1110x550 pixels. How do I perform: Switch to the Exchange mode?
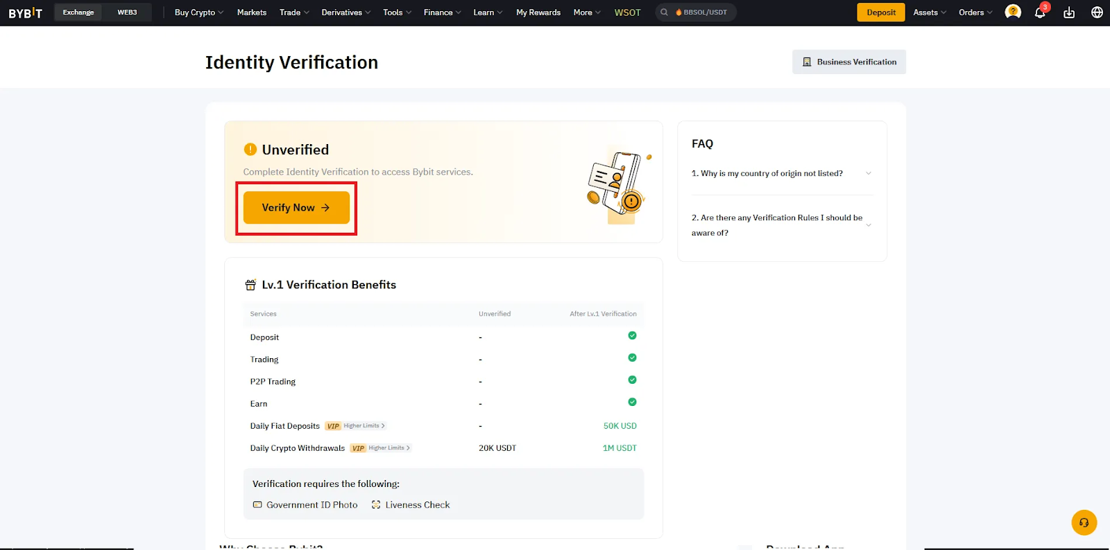pyautogui.click(x=78, y=12)
